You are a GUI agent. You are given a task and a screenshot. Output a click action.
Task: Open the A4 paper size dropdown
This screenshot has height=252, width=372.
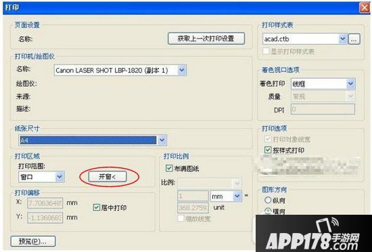tap(93, 140)
